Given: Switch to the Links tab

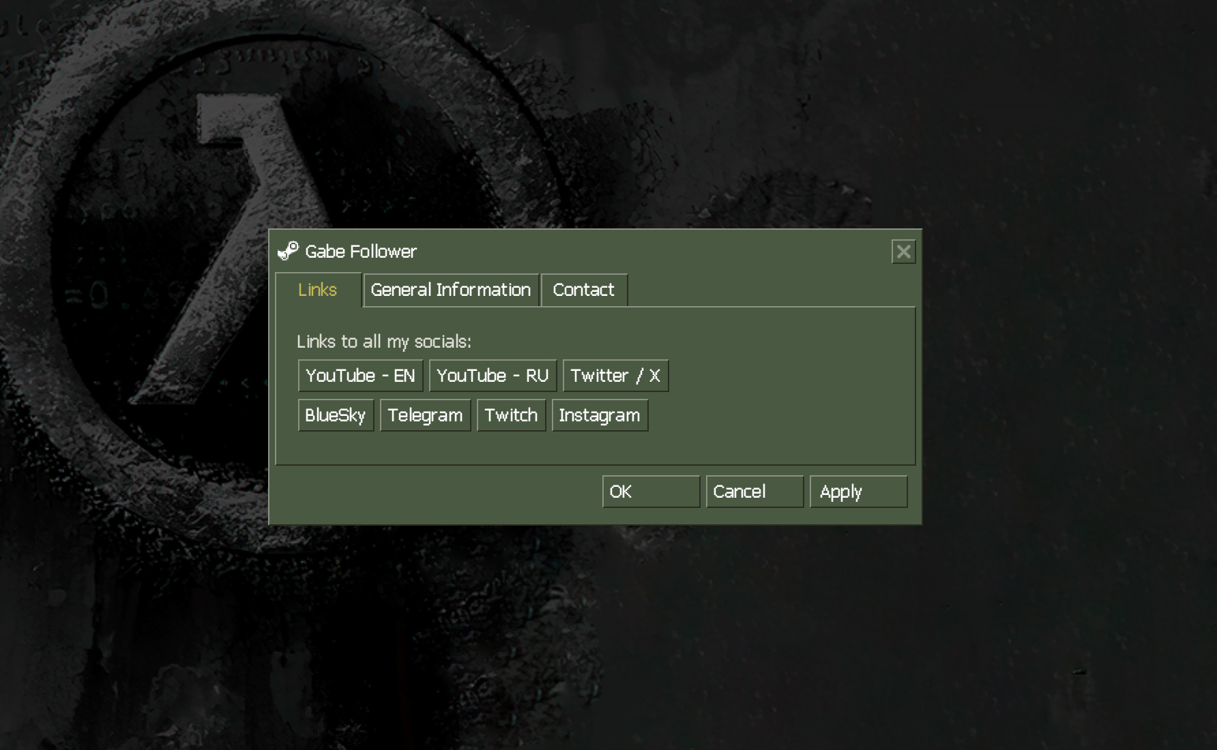Looking at the screenshot, I should point(318,290).
